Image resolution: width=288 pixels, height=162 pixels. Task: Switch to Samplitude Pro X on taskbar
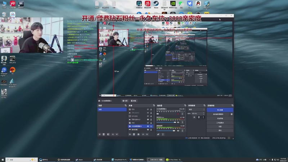[120, 160]
